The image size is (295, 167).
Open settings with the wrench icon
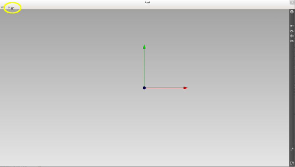292,149
